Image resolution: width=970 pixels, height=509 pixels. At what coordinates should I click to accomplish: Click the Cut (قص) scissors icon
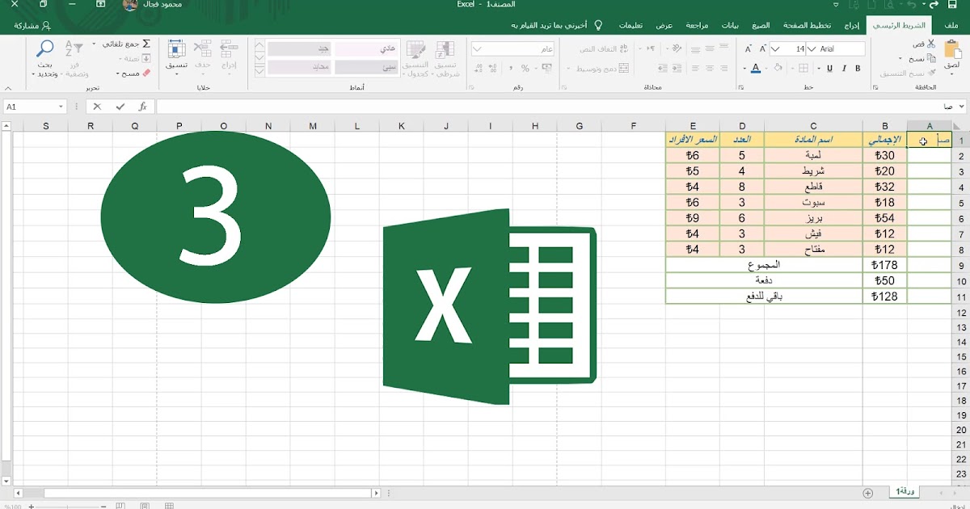click(930, 44)
